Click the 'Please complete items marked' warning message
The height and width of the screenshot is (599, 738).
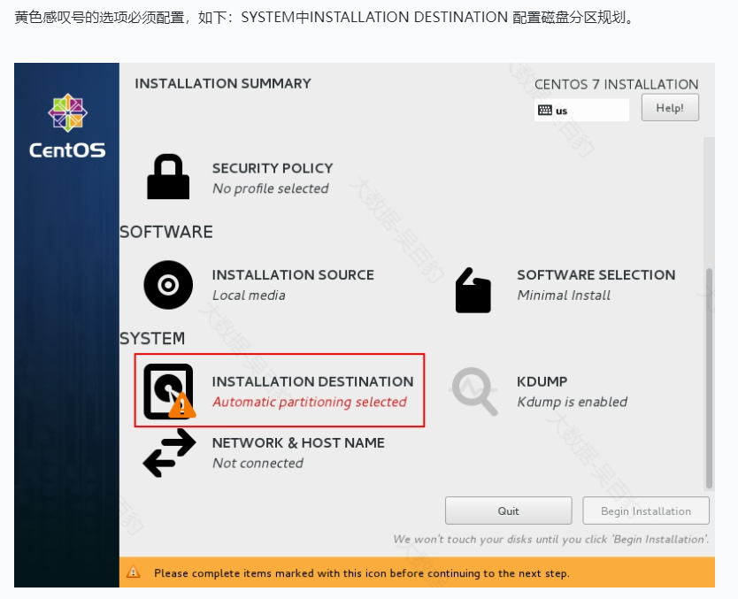361,573
